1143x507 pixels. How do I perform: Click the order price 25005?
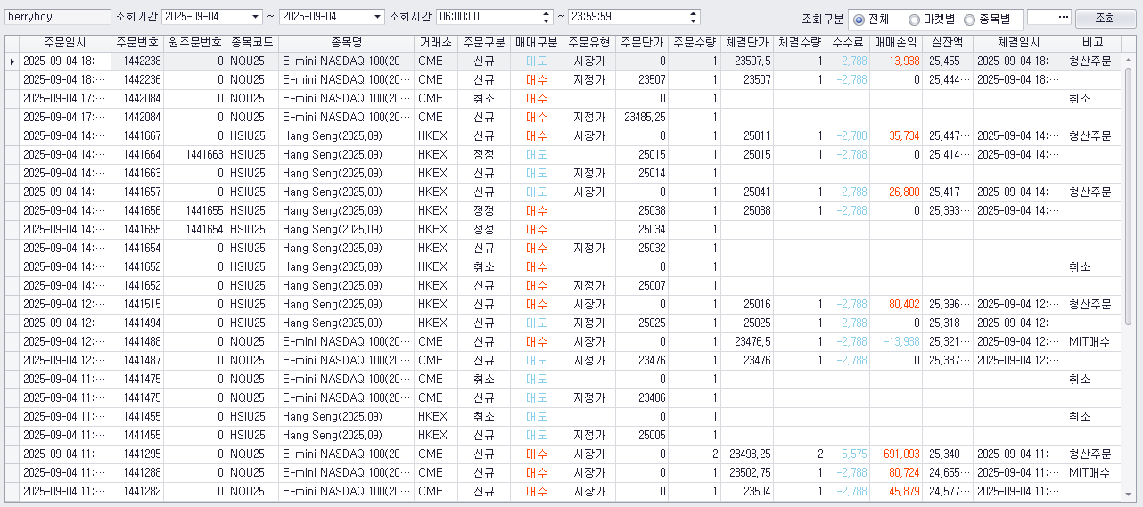652,436
